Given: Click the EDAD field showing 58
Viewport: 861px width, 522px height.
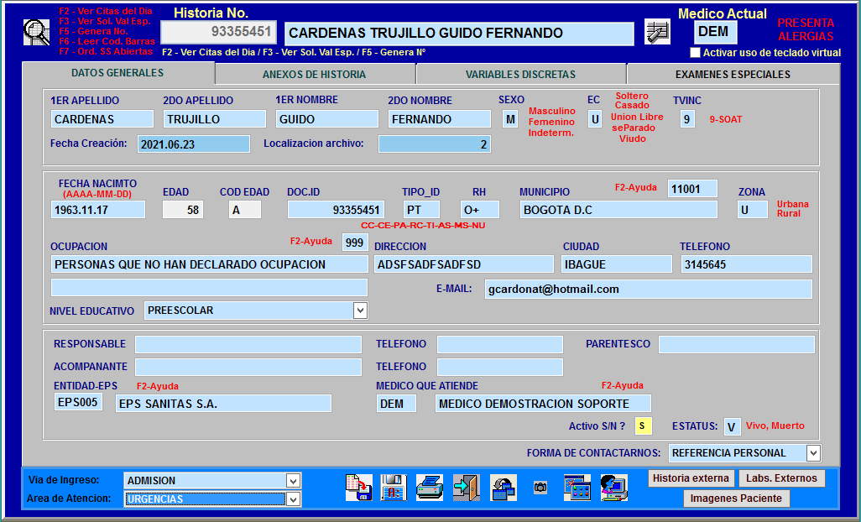Looking at the screenshot, I should click(183, 210).
